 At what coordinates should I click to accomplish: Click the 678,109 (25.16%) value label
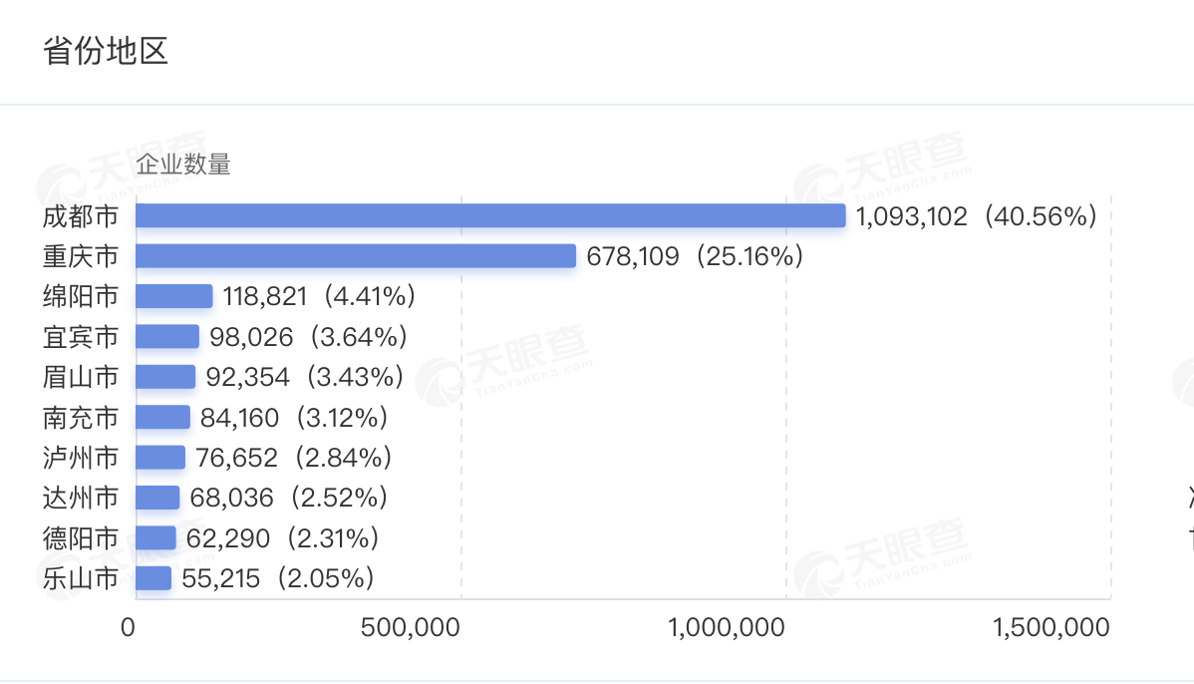[696, 256]
